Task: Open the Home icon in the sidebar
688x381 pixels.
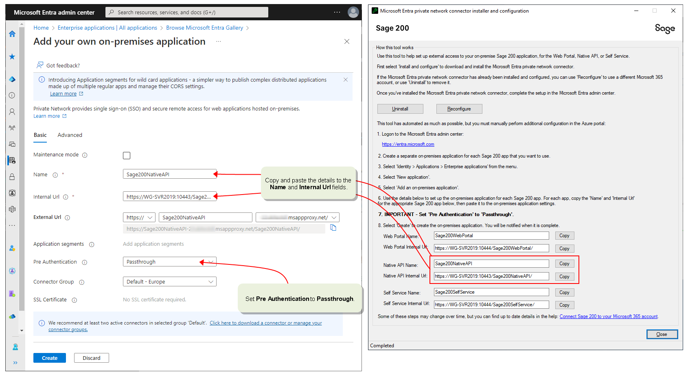Action: point(12,34)
